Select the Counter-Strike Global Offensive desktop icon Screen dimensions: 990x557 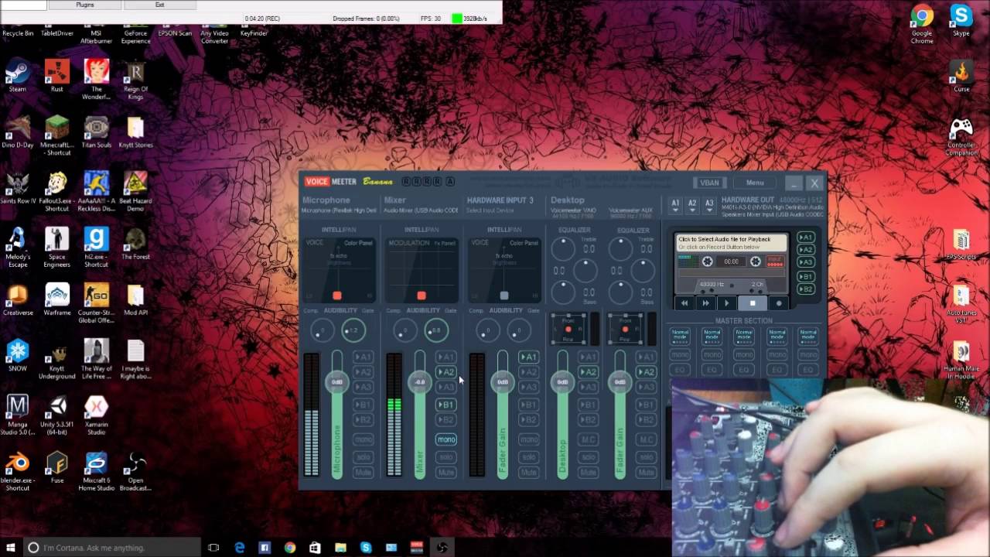(96, 304)
